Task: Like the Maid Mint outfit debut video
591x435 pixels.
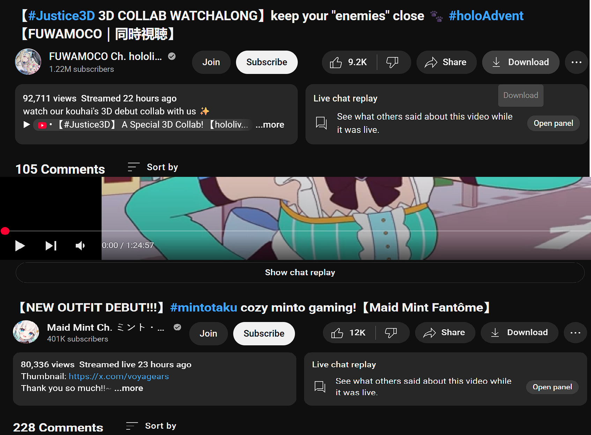Action: pos(349,333)
